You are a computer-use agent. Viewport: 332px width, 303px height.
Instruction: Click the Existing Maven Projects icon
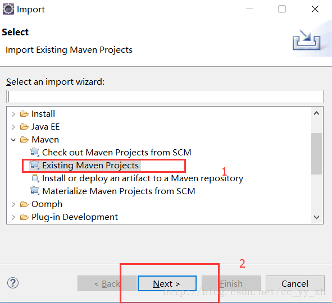tap(35, 166)
